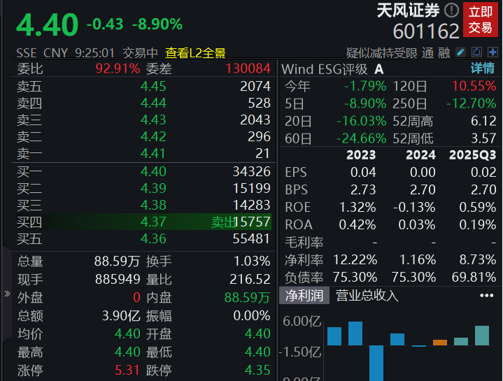Open 查看L2全景 link
Viewport: 503px width, 381px height.
coord(195,52)
